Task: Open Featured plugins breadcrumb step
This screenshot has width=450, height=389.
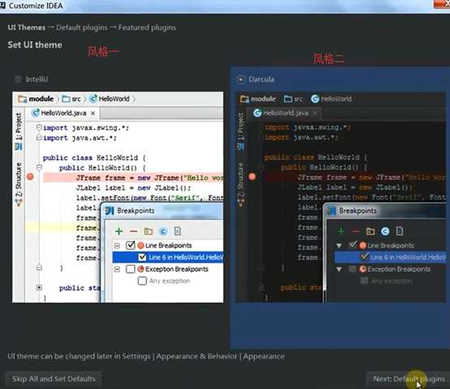Action: (147, 28)
